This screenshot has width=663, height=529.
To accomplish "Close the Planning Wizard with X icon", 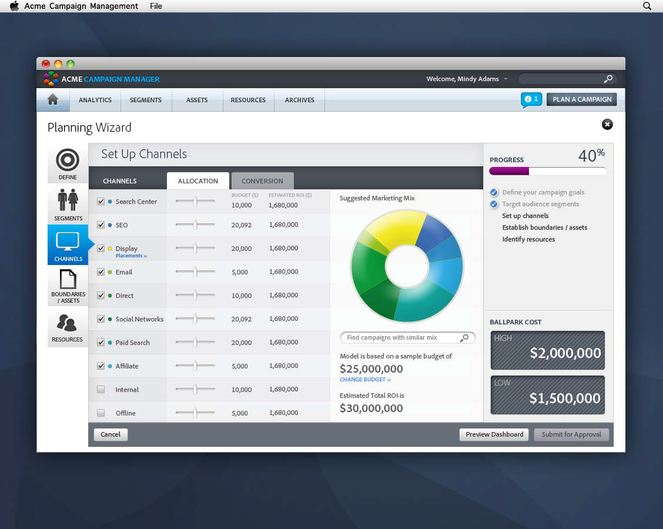I will [x=607, y=125].
